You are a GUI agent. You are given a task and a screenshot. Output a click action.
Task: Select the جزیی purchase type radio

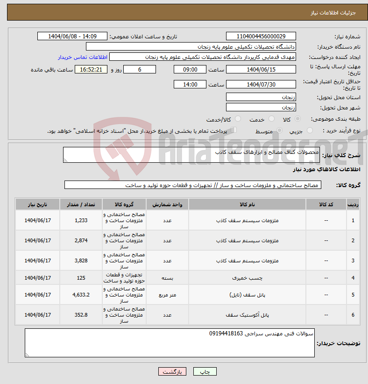tap(310, 130)
